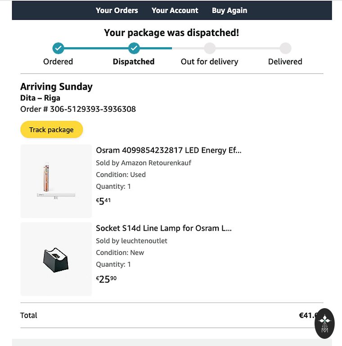Select Buy Again in the navigation bar
The height and width of the screenshot is (346, 342).
pos(229,10)
